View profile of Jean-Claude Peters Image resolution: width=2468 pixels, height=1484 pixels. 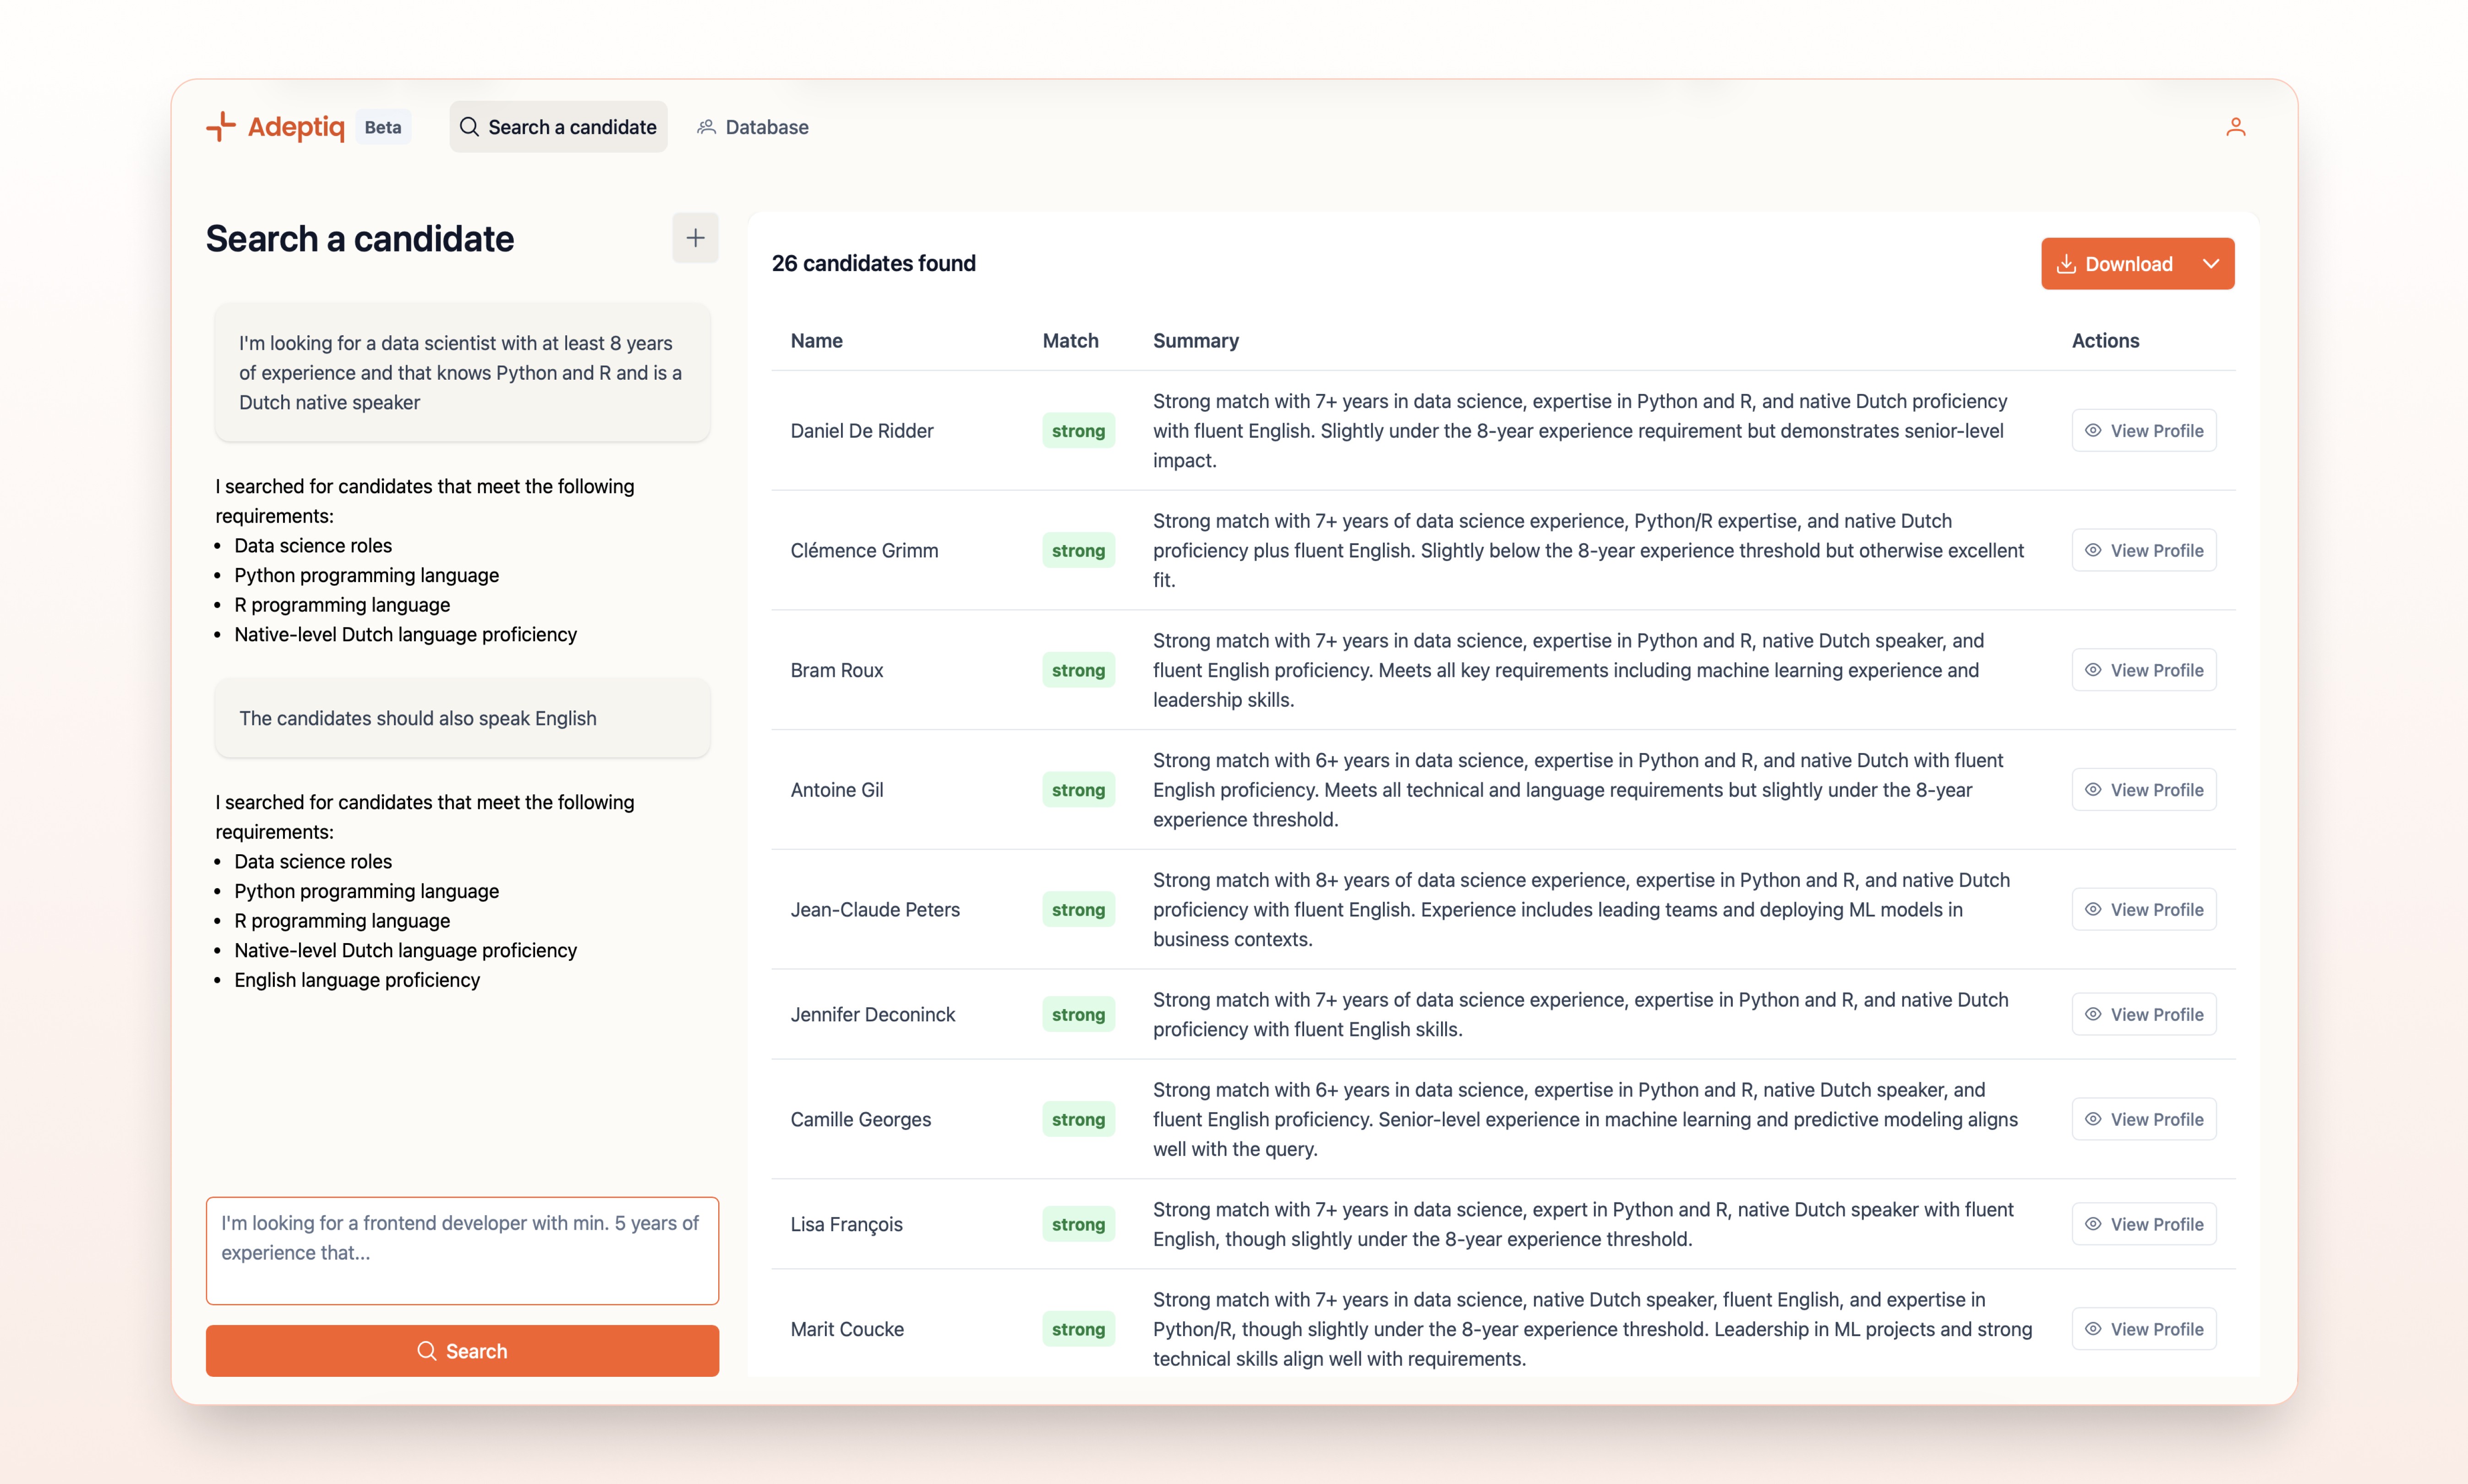pos(2144,910)
